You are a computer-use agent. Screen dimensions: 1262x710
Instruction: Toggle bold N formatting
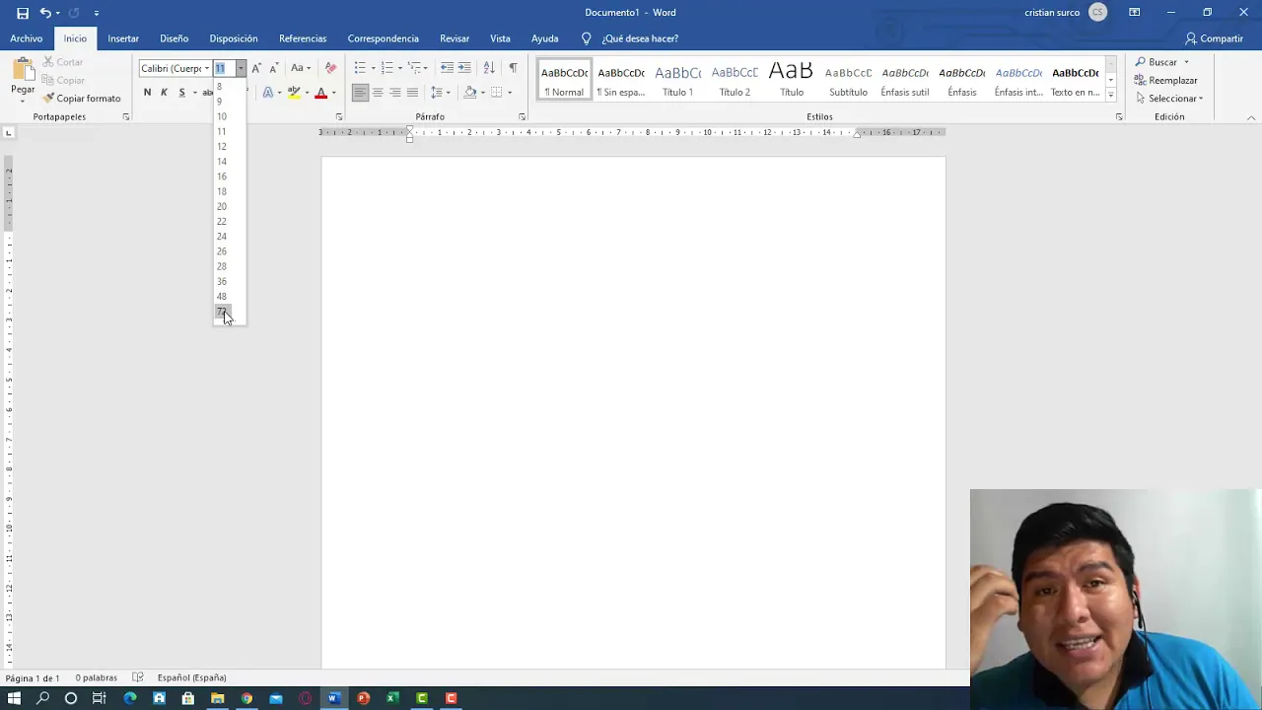point(147,93)
